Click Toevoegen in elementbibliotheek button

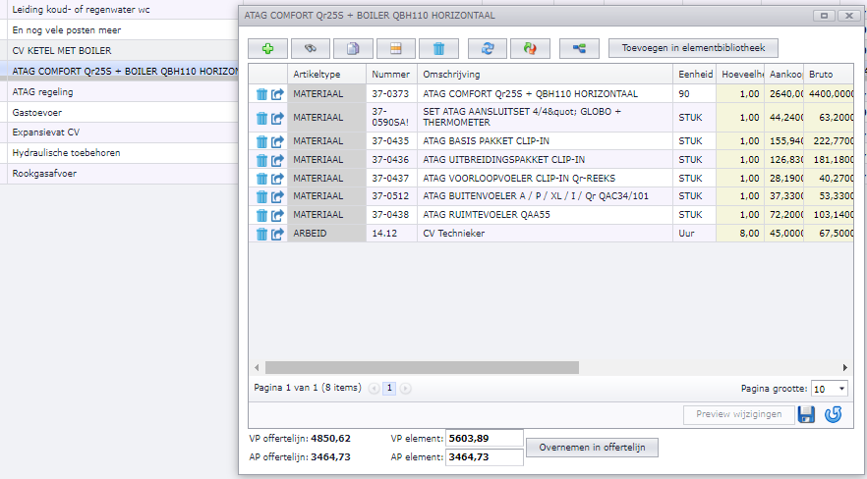pos(693,48)
